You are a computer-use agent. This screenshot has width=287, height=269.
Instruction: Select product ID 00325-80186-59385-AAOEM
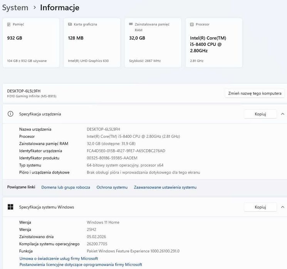click(x=112, y=158)
